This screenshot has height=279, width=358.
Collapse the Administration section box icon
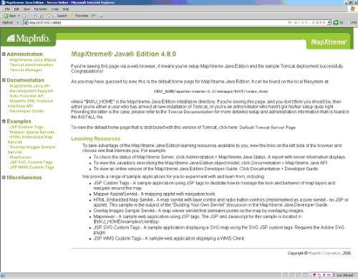[x=4, y=55]
